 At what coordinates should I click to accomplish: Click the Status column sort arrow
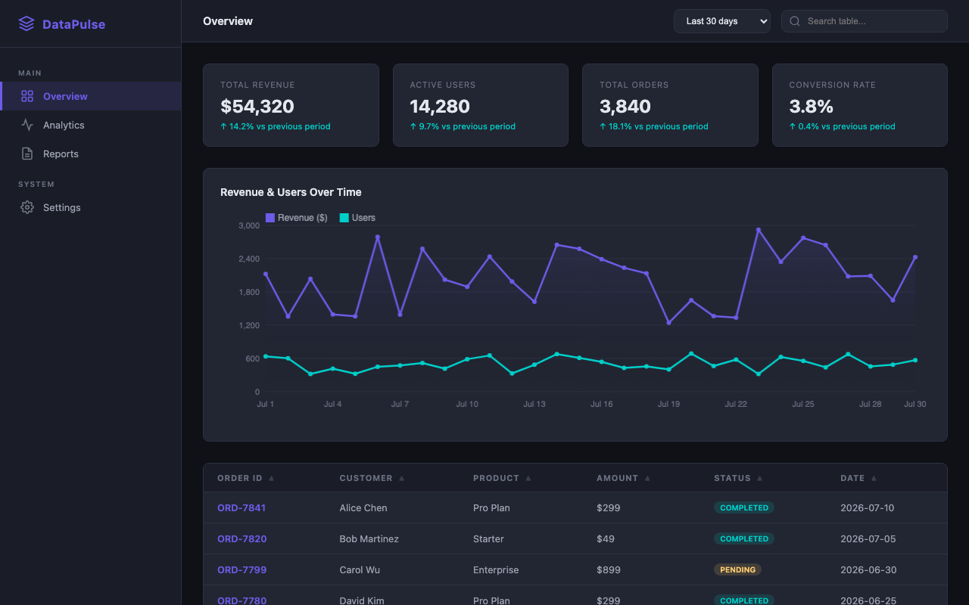(x=760, y=478)
